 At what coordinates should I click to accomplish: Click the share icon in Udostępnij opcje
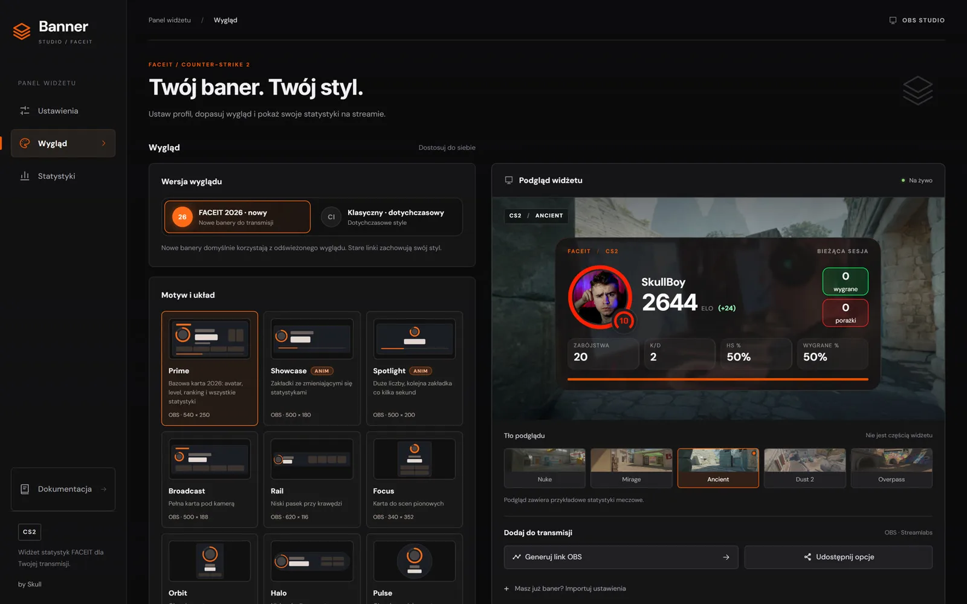coord(807,557)
